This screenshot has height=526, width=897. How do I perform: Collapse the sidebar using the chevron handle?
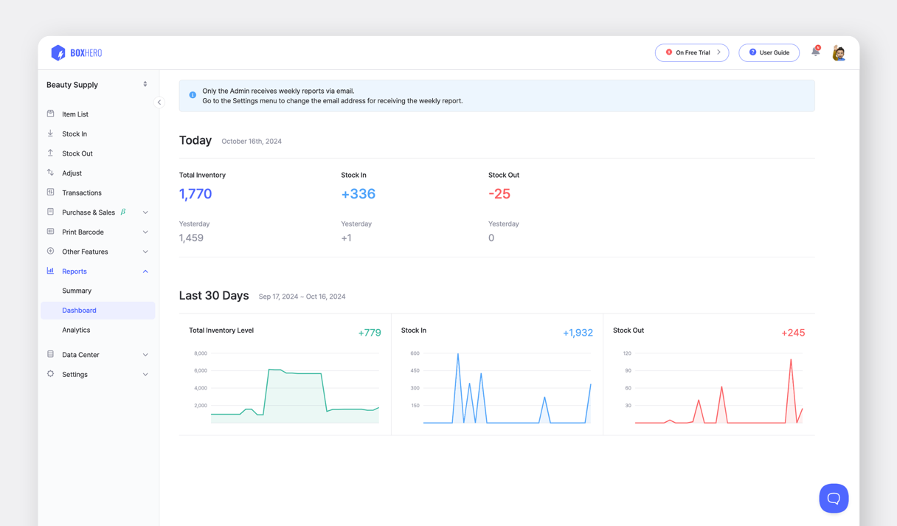tap(159, 102)
